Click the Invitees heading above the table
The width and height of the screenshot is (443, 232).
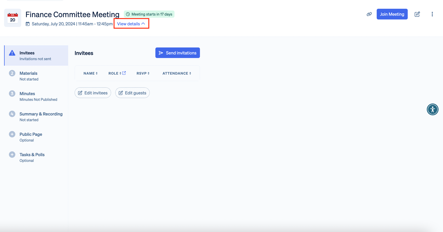tap(84, 53)
